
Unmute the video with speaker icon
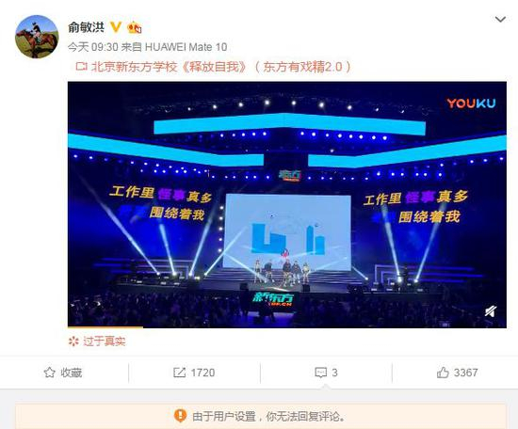[491, 311]
